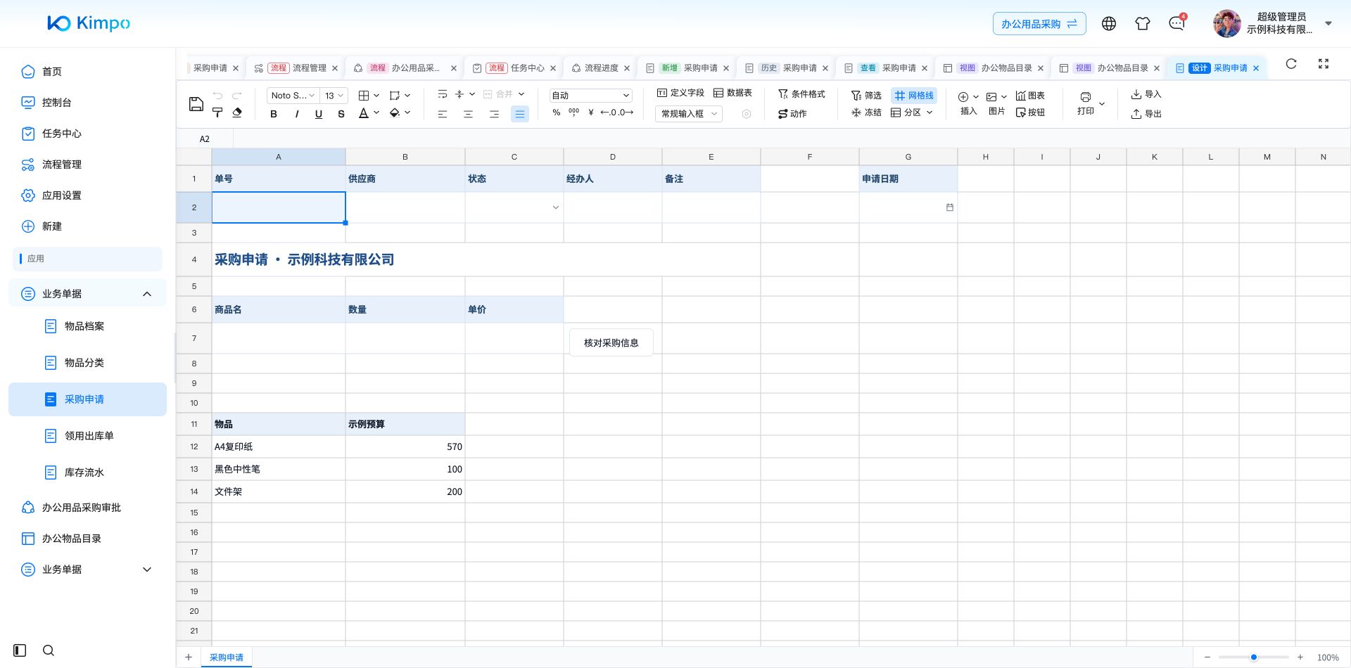
Task: Click the 办公用品采购 switch button
Action: (x=1039, y=24)
